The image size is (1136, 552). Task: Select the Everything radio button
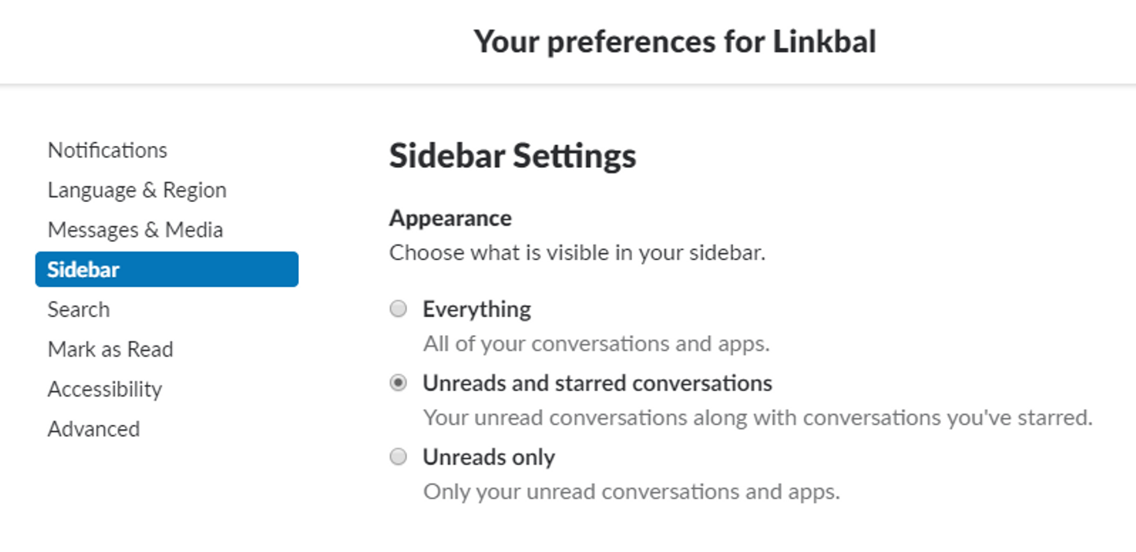tap(398, 308)
